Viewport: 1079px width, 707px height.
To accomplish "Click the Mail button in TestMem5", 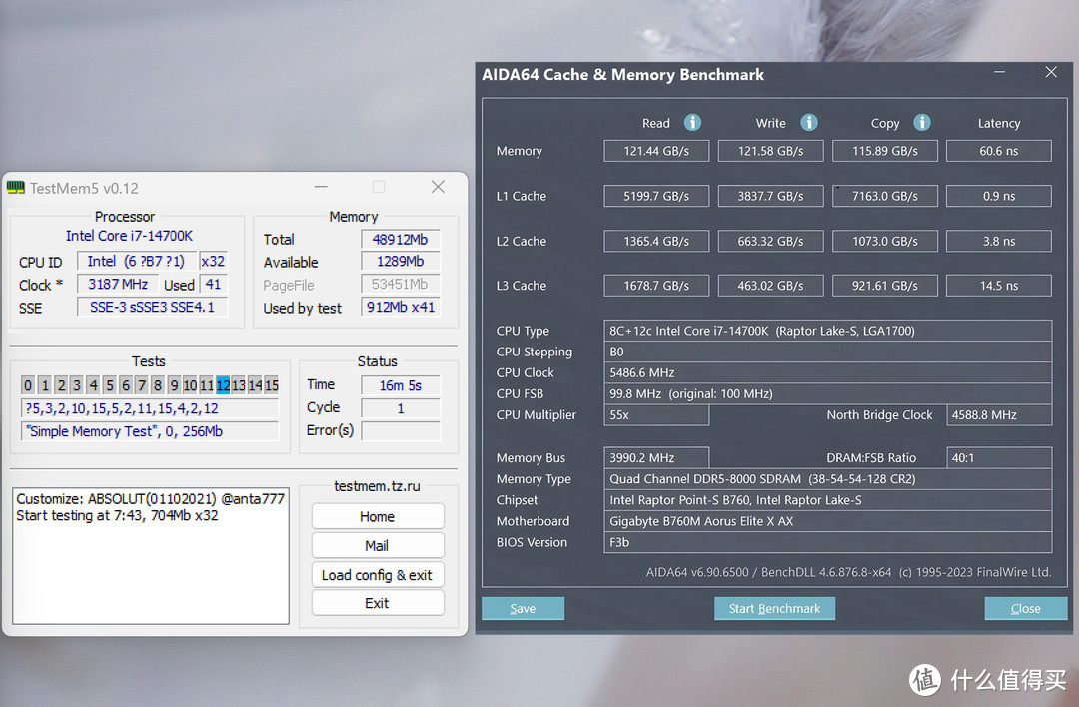I will click(377, 545).
